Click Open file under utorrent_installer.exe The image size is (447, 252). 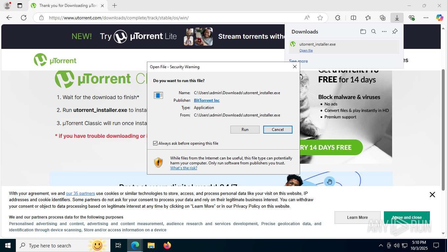point(306,51)
